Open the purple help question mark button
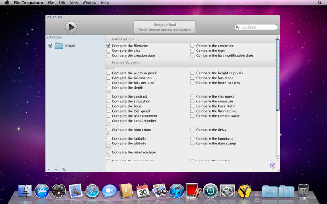The height and width of the screenshot is (204, 327). click(273, 165)
